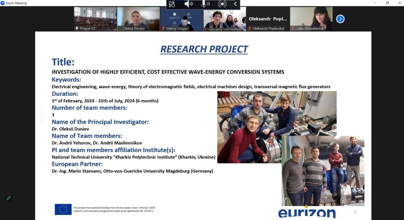
Task: Select the Prague CZ video thumbnail
Action: 95,19
